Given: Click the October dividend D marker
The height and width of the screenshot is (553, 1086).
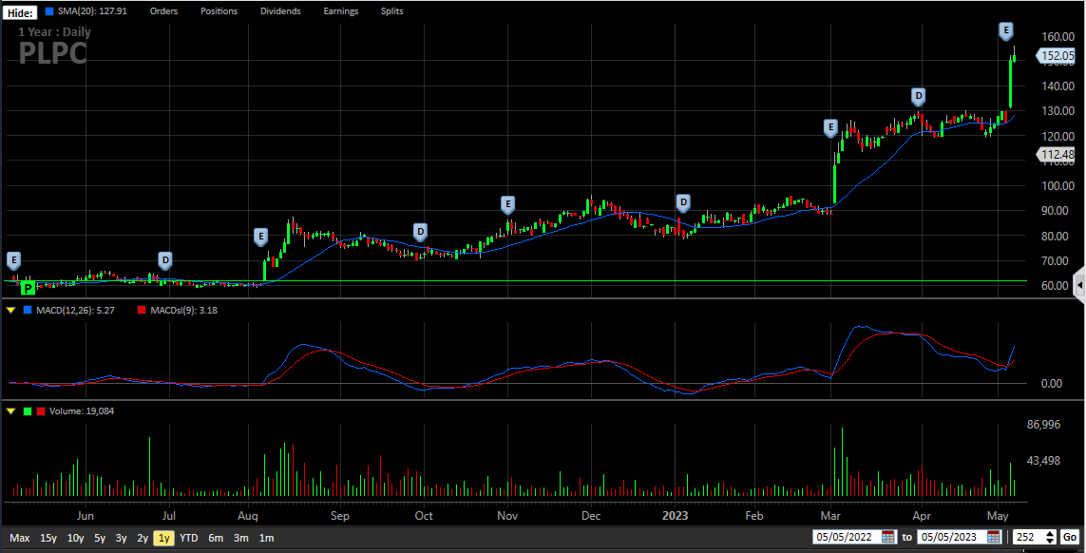Looking at the screenshot, I should tap(420, 232).
